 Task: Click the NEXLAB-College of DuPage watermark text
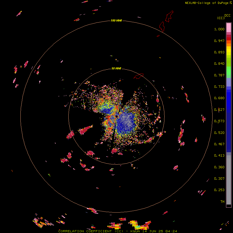click(x=208, y=3)
